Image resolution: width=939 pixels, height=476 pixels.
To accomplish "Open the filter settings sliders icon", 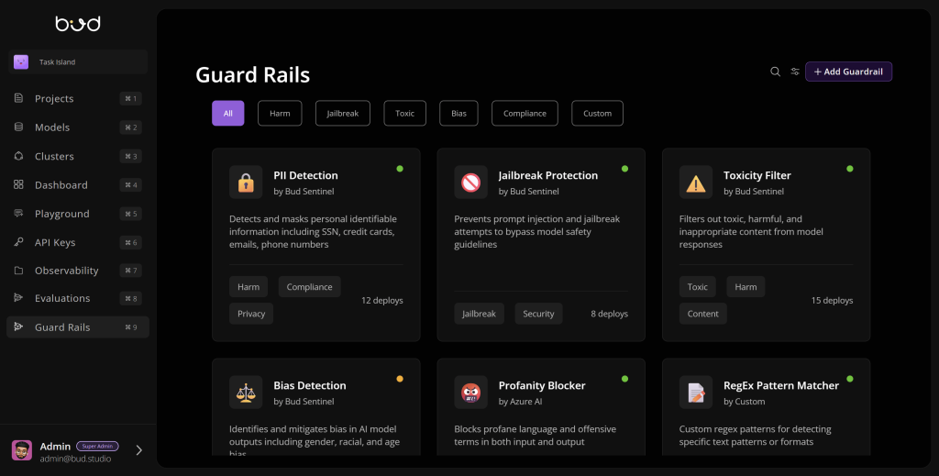I will 795,72.
